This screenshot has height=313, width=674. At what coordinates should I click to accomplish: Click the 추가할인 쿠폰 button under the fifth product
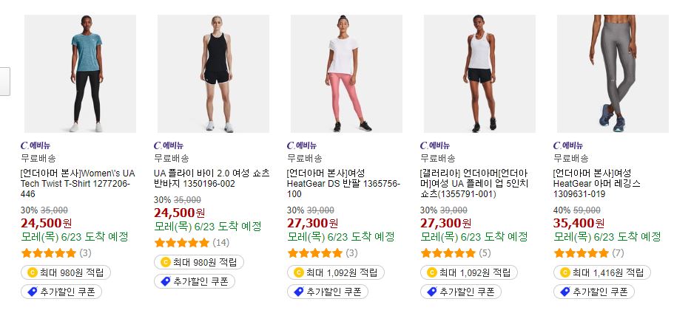(x=594, y=292)
